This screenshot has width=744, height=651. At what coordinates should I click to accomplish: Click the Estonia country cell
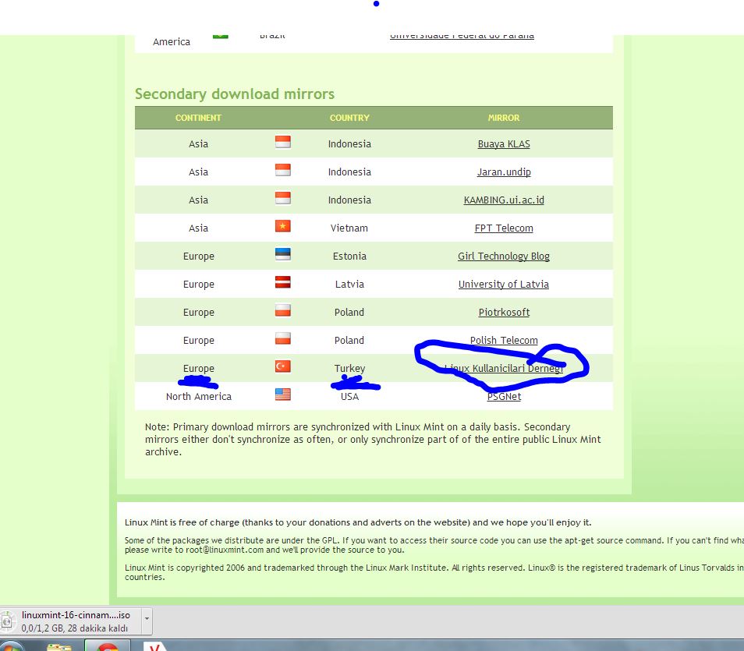349,256
